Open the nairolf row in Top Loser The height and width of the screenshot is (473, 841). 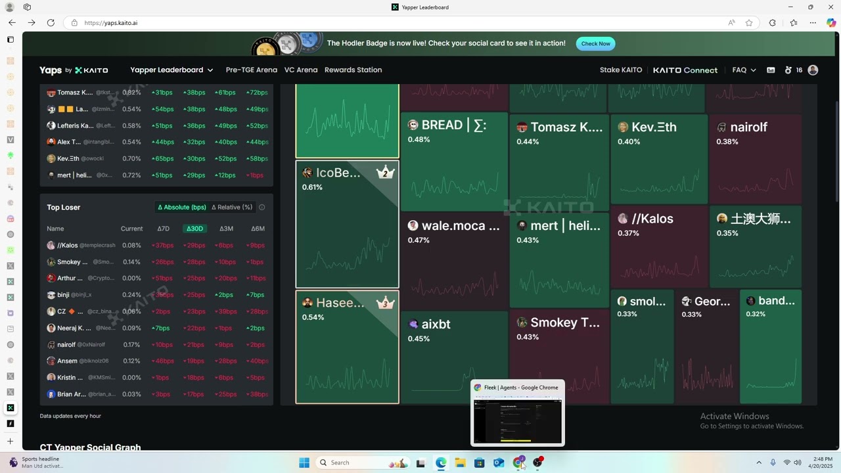pyautogui.click(x=156, y=344)
